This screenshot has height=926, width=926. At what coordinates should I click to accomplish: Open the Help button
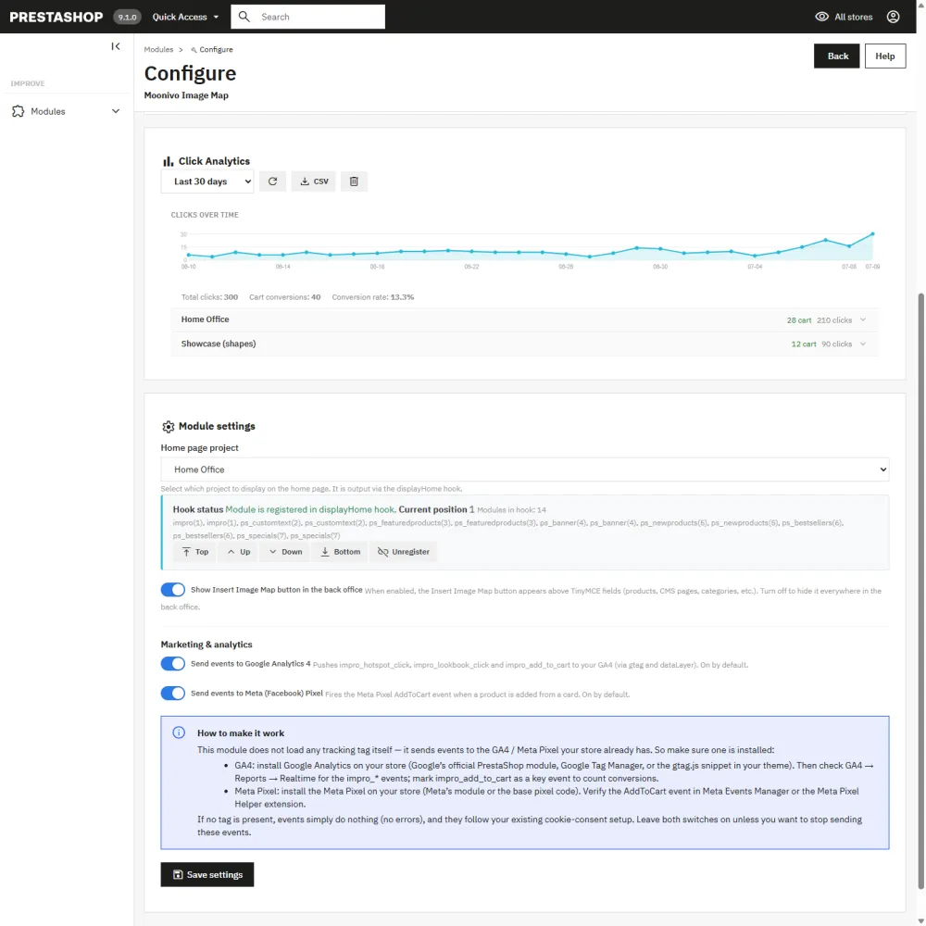click(884, 56)
